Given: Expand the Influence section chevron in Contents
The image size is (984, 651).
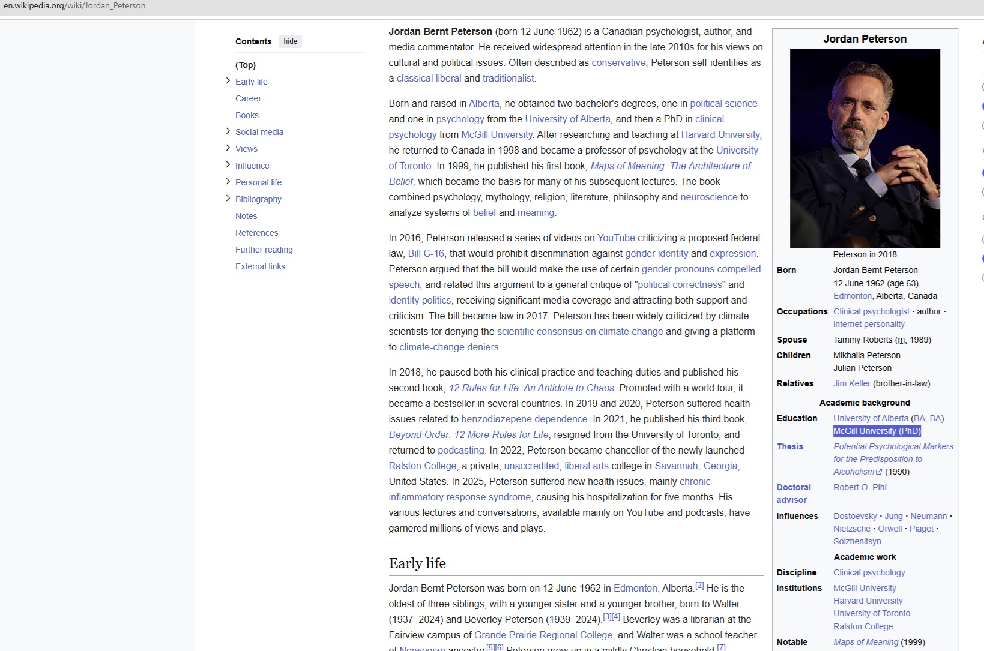Looking at the screenshot, I should click(228, 165).
